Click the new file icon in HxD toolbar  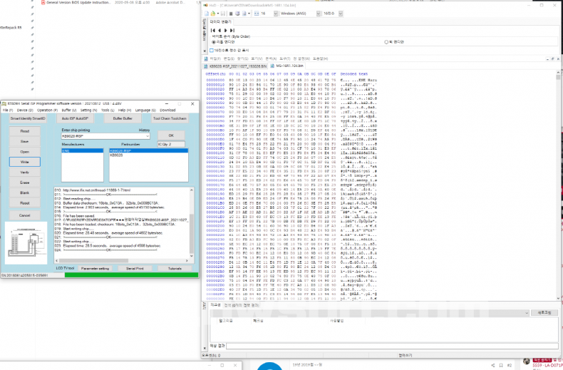point(207,14)
